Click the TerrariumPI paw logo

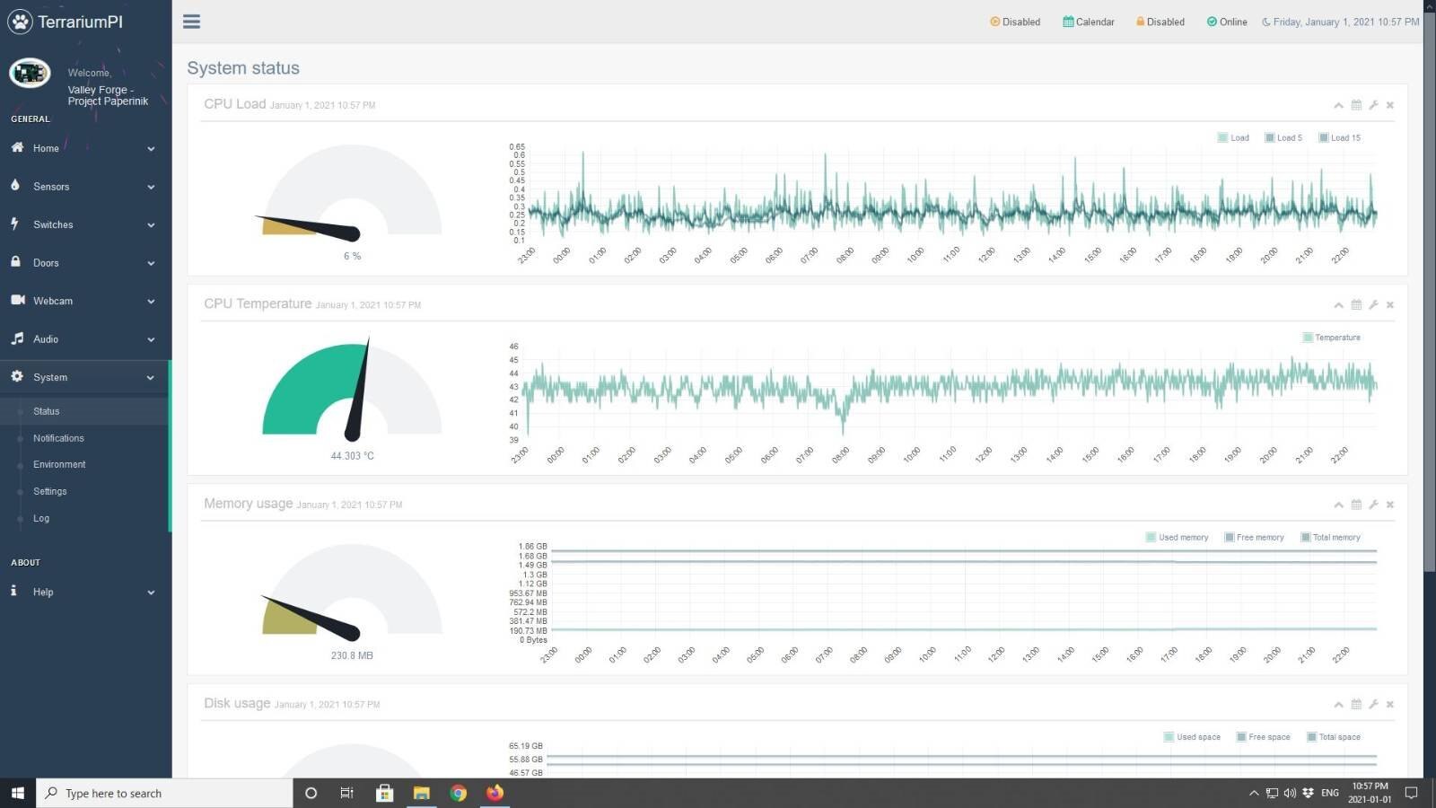pos(20,22)
